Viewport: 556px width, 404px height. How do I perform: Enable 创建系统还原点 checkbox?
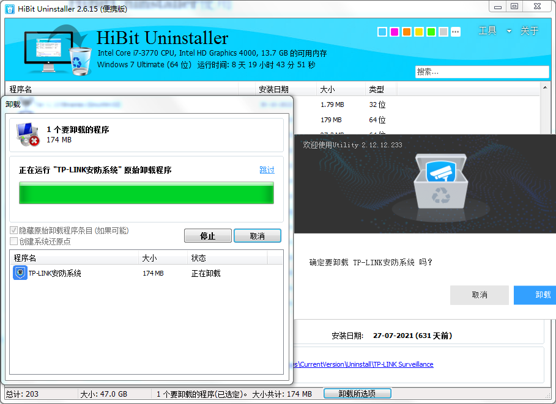(13, 241)
